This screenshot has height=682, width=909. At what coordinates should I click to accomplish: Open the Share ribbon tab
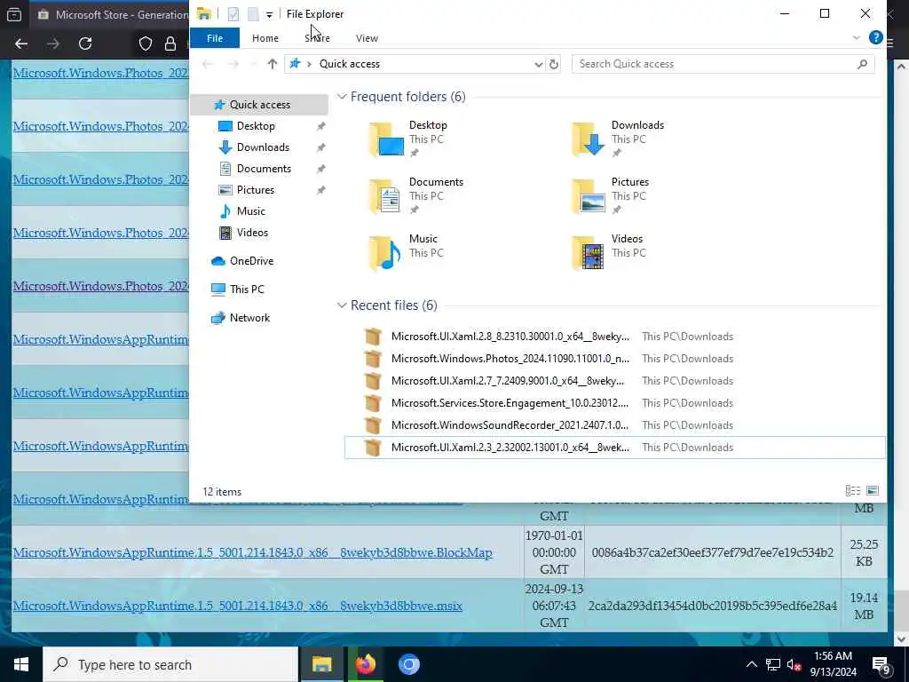[x=317, y=37]
